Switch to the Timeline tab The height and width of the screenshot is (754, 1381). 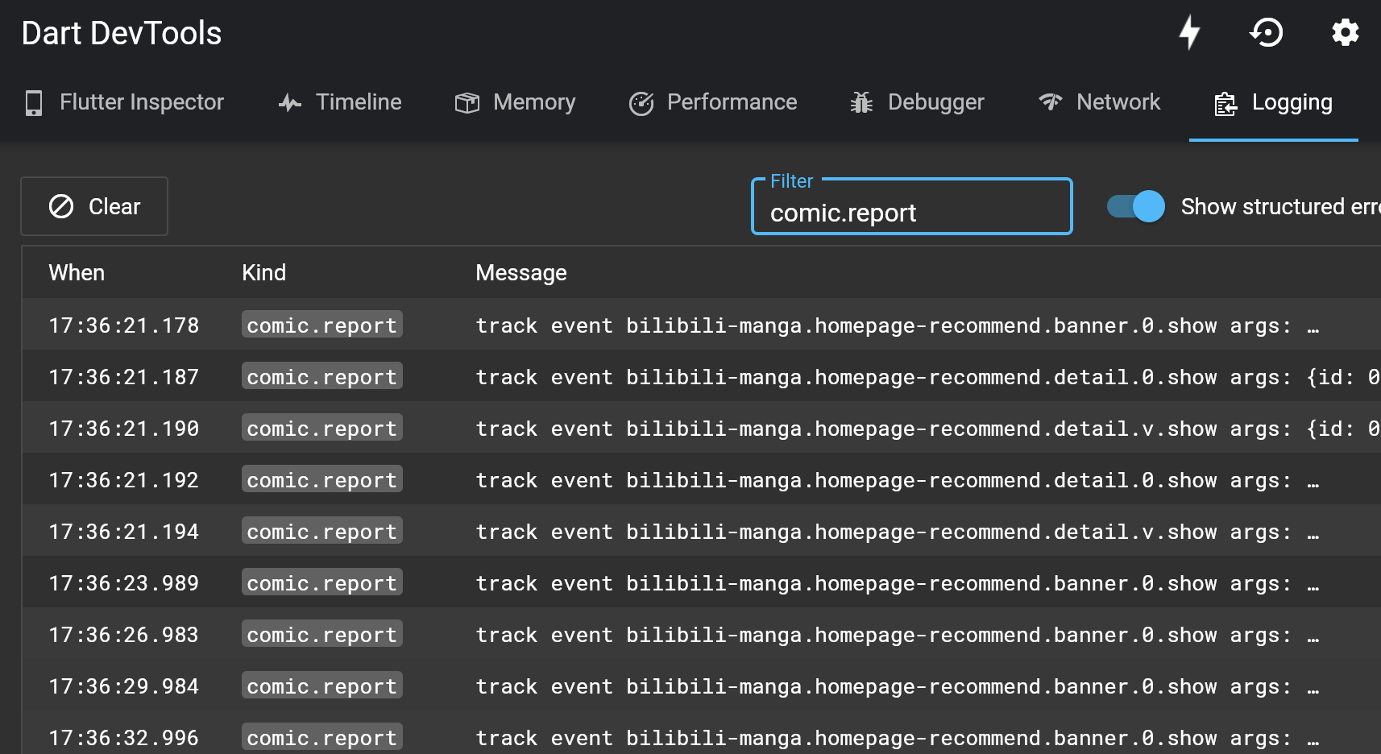click(x=340, y=102)
